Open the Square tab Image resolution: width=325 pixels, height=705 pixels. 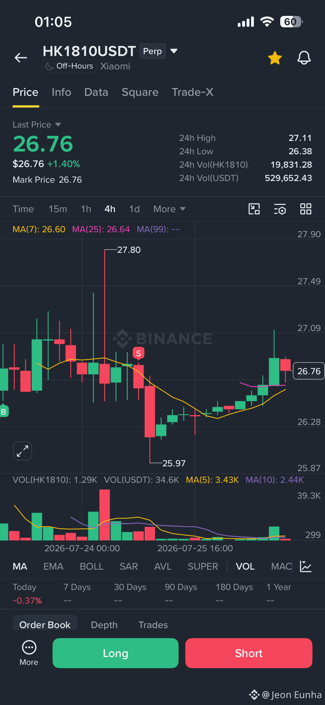tap(140, 92)
